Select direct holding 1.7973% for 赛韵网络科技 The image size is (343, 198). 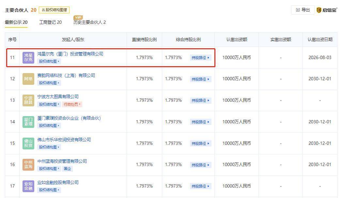pos(144,79)
